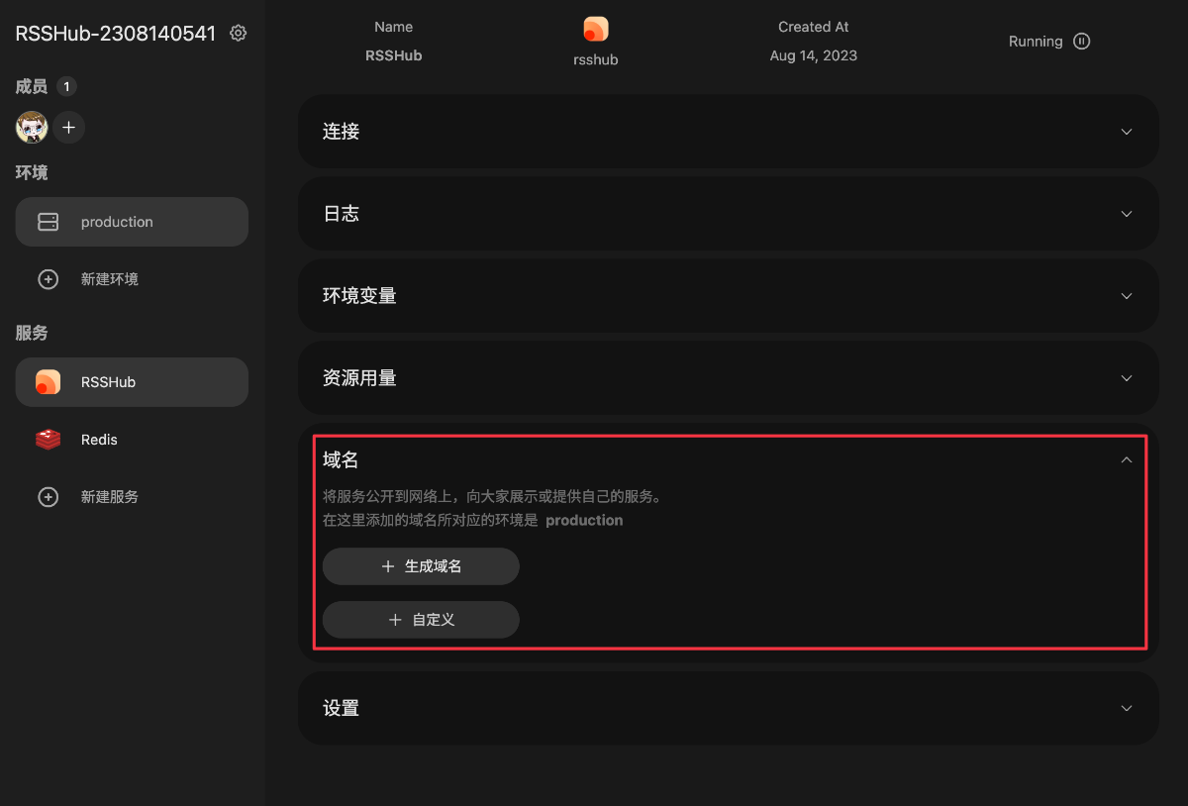
Task: Open the 连接 panel header
Action: click(729, 132)
